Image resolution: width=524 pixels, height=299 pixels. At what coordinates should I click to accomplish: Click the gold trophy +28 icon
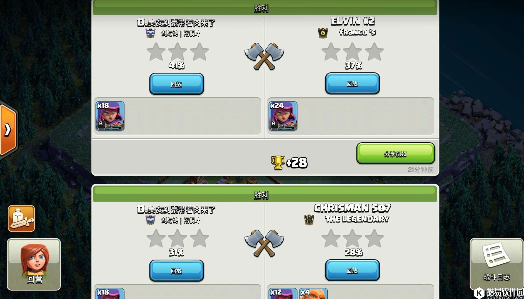coord(278,163)
